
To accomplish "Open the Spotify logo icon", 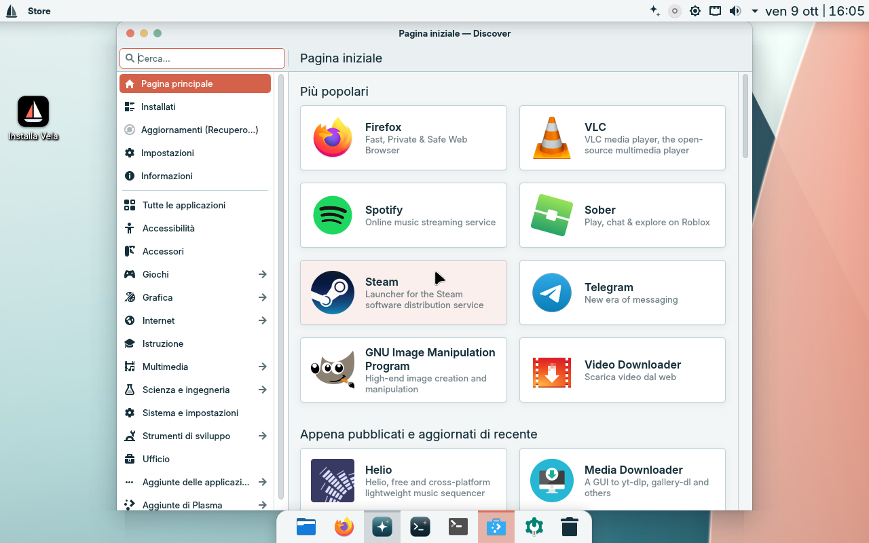I will click(x=333, y=215).
